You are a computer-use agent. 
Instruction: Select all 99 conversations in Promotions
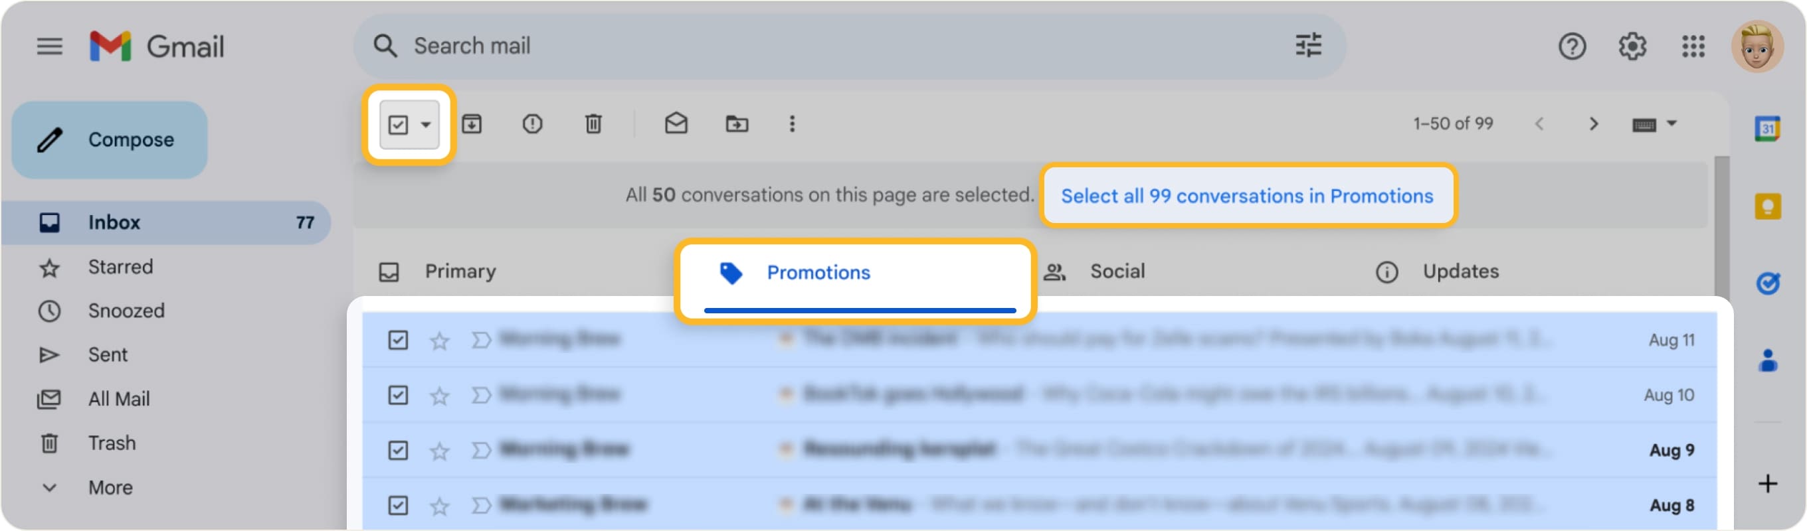click(x=1246, y=196)
